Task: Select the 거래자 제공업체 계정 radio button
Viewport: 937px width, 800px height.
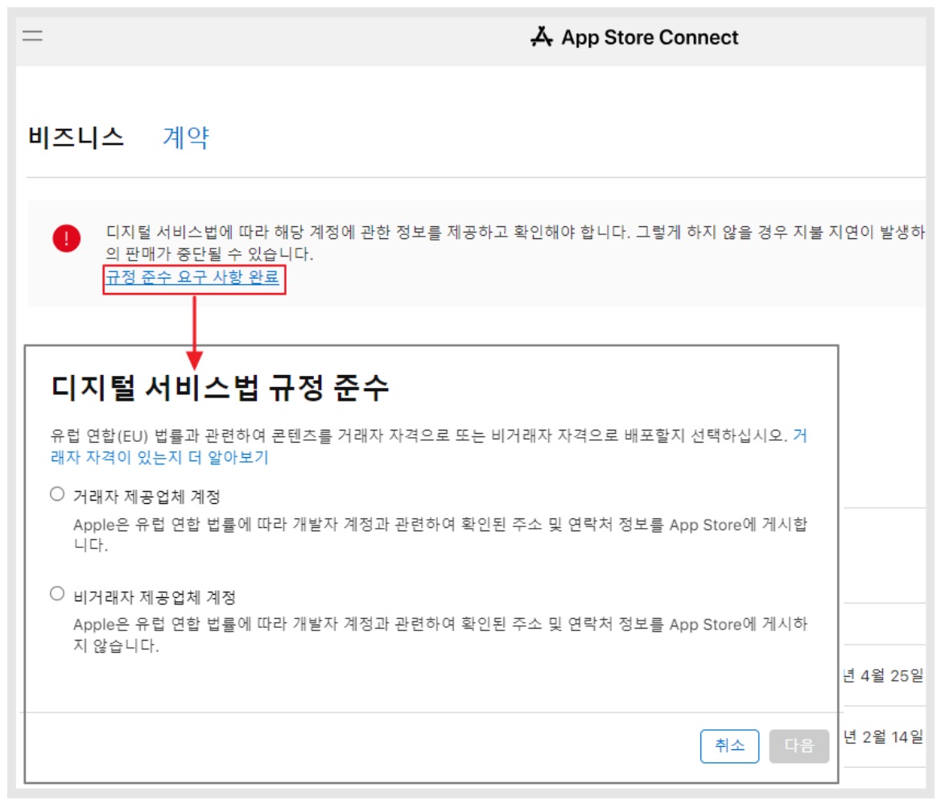Action: pyautogui.click(x=57, y=494)
